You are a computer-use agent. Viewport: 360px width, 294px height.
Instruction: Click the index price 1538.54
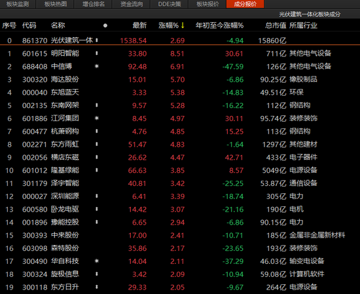coord(133,41)
